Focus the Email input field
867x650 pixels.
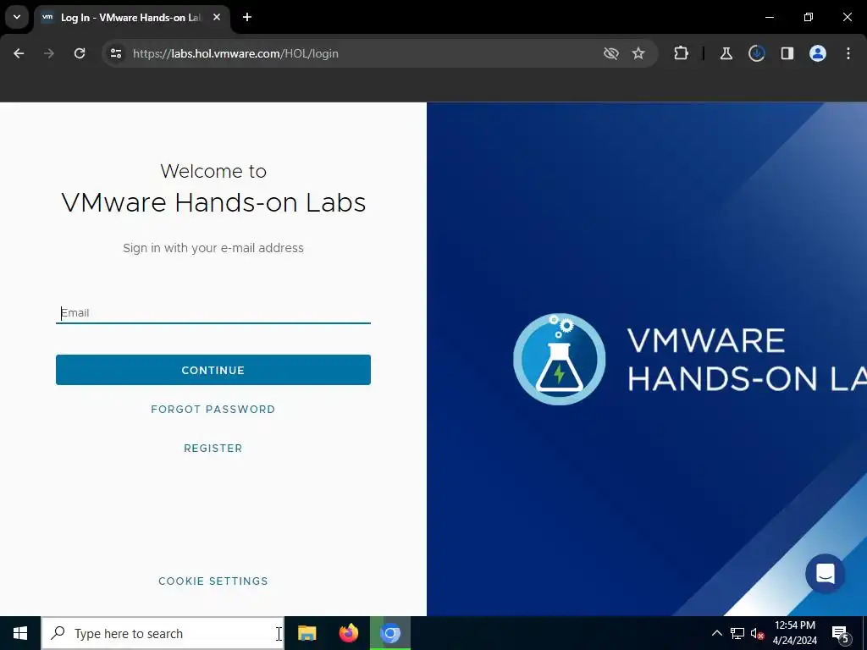(213, 313)
